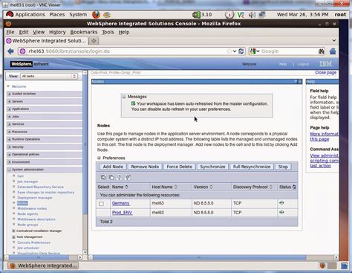Click the Firefox home icon
Viewport: 352px width, 273px height.
pos(333,51)
